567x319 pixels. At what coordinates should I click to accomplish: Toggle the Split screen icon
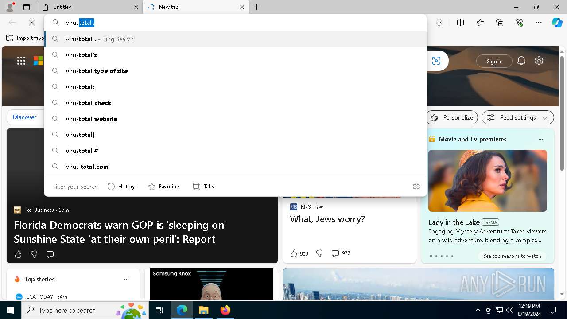(460, 23)
